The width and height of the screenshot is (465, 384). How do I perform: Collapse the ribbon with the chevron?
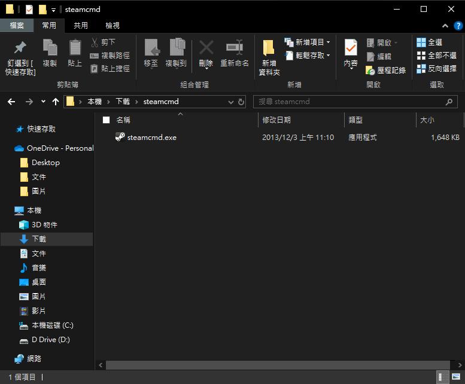(x=445, y=26)
